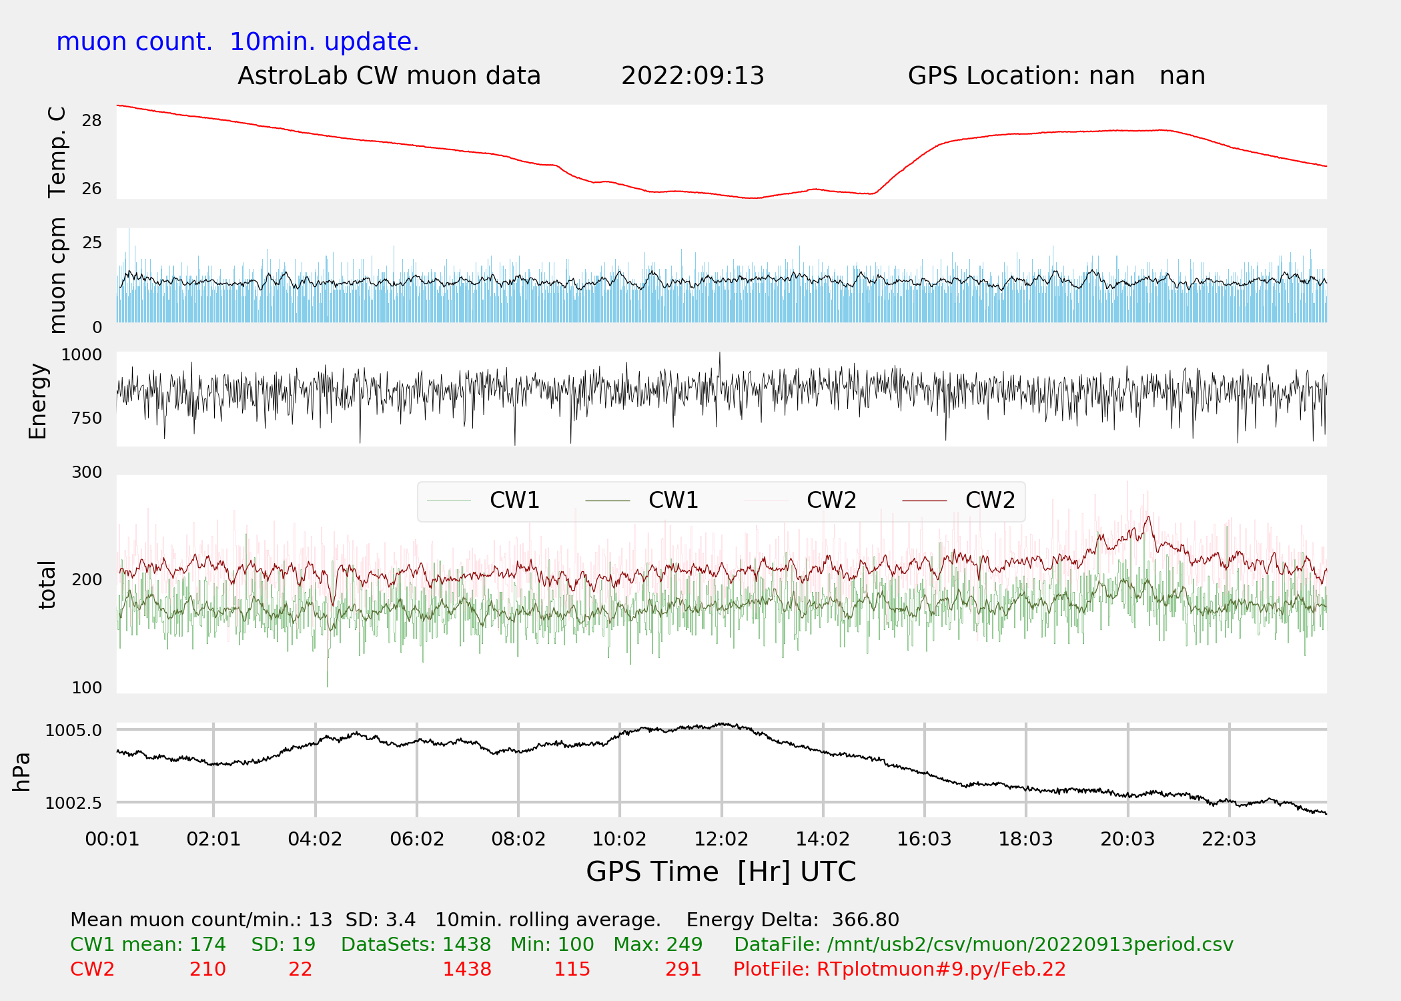The image size is (1401, 1001).
Task: Click the 'CW1 mean: 174' statistic
Action: [148, 945]
